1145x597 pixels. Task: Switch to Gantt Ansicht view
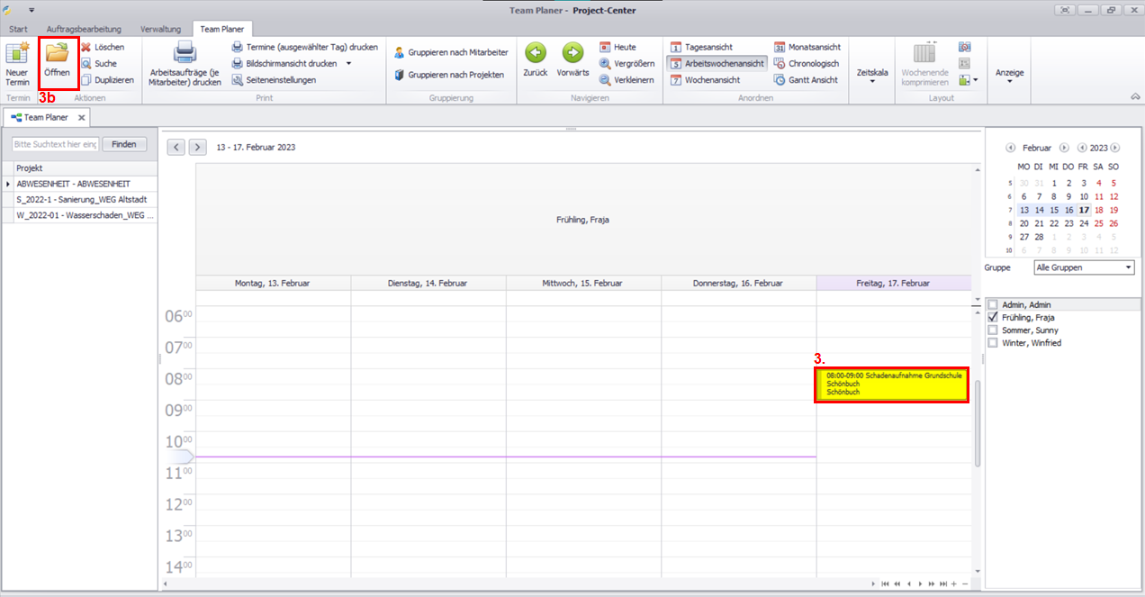click(x=780, y=80)
